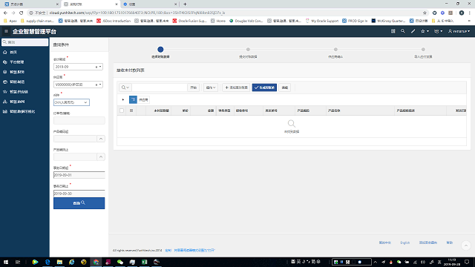Reload the page using browser refresh
The height and width of the screenshot is (267, 475).
click(x=22, y=13)
